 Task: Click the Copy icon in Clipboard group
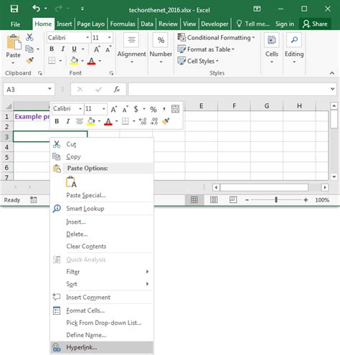coord(29,49)
